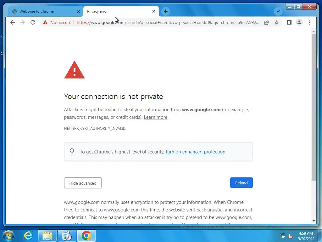322x242 pixels.
Task: Share this page using the share icon
Action: coord(267,22)
